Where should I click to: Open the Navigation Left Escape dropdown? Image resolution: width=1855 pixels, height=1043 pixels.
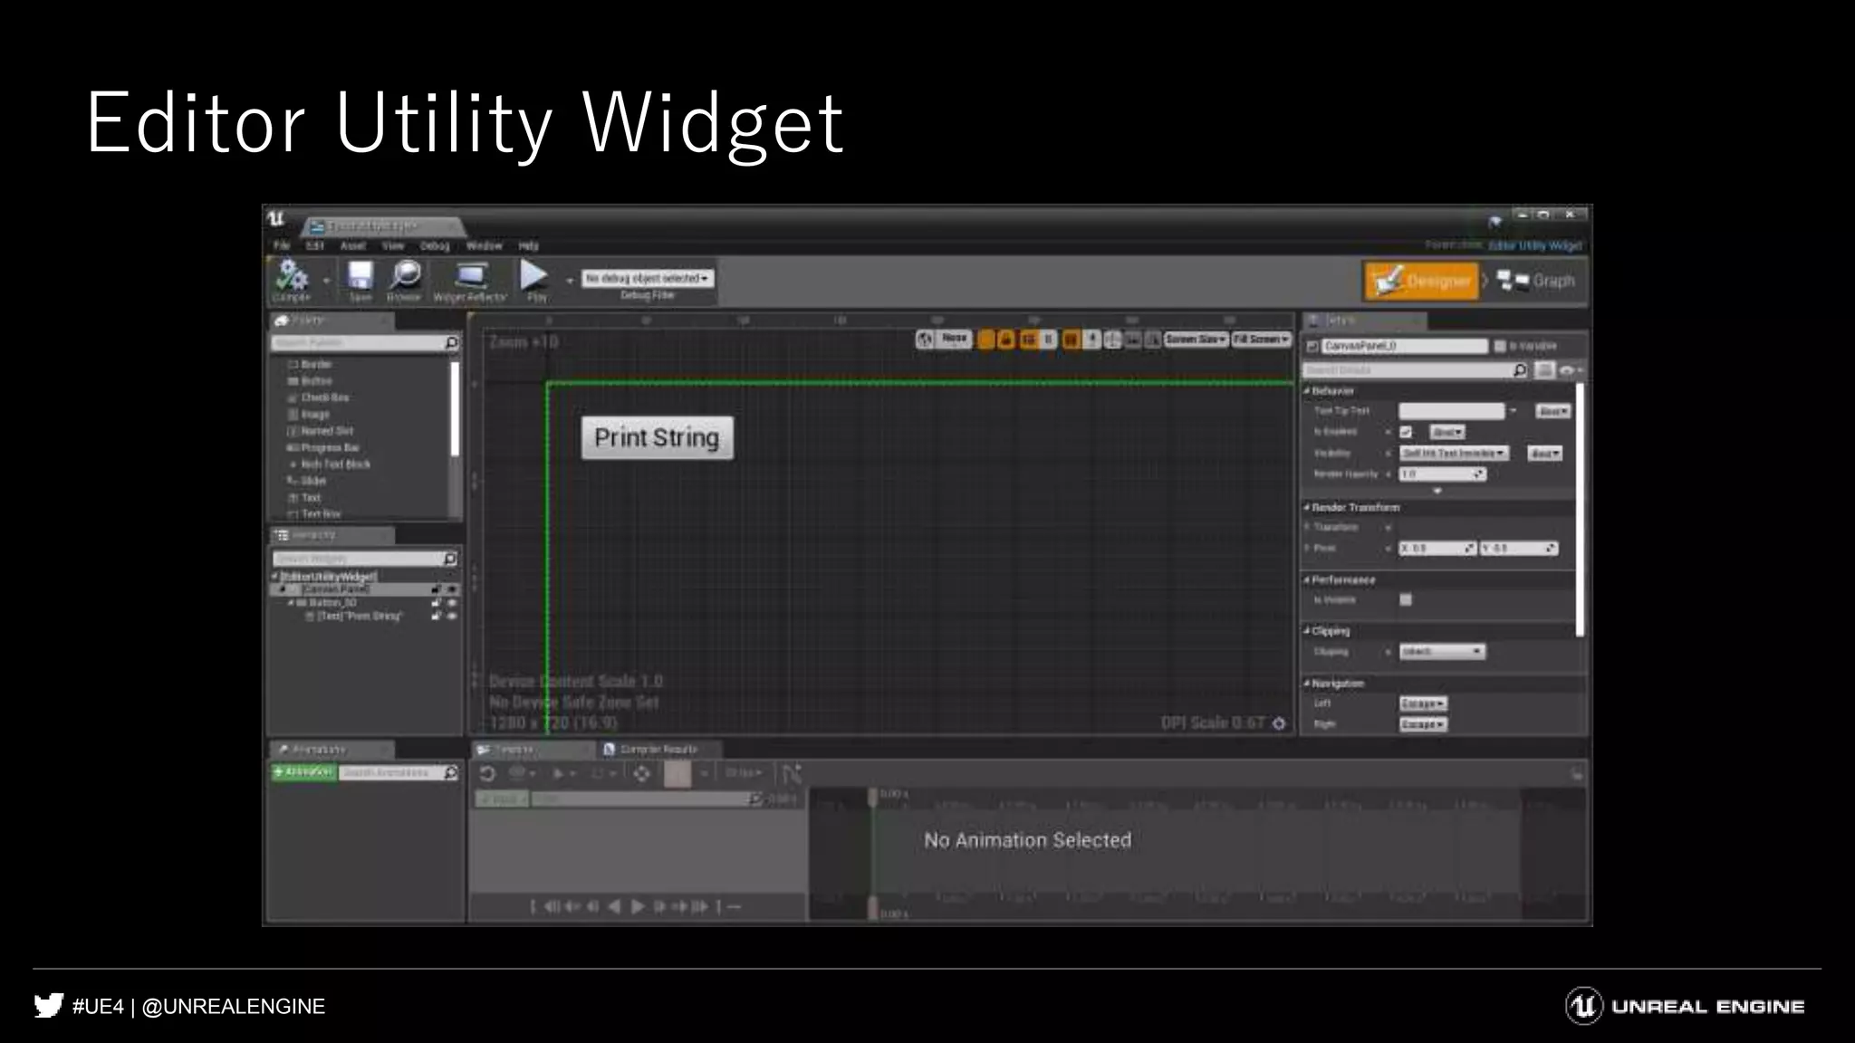(x=1423, y=703)
